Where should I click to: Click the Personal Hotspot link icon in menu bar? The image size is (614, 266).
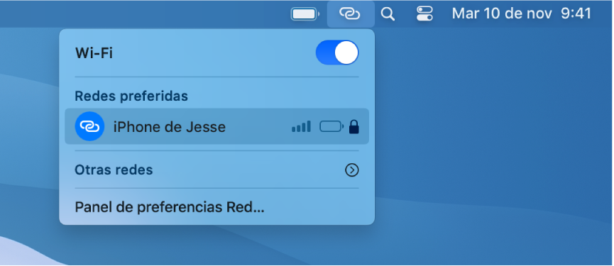pos(351,14)
